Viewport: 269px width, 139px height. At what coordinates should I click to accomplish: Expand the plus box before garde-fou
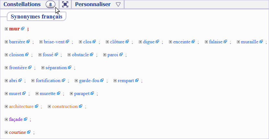[76, 81]
